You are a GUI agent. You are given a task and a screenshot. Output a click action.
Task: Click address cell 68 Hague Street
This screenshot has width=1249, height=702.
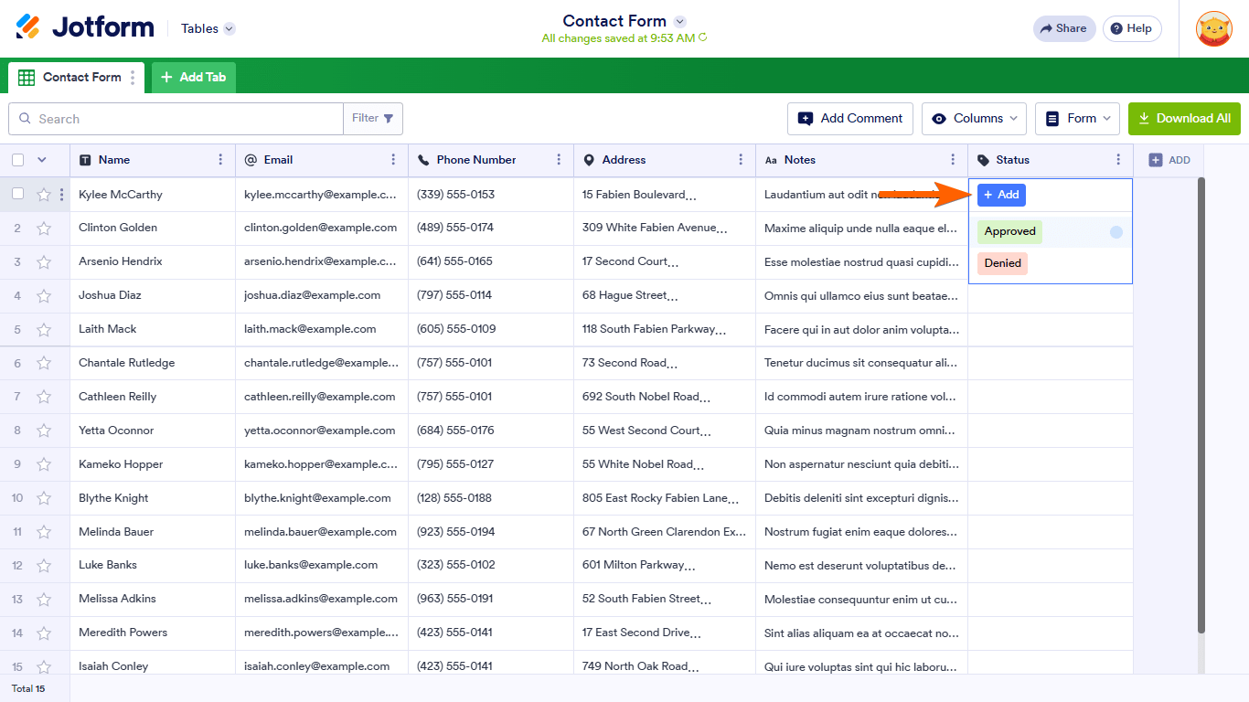(665, 296)
